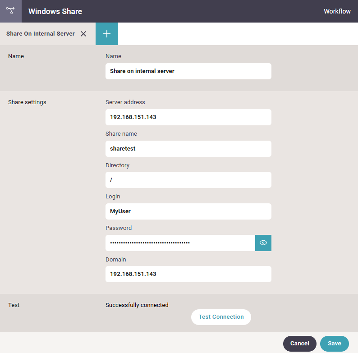Click the Test Connection button
Screen dimensions: 358x353
click(x=221, y=317)
